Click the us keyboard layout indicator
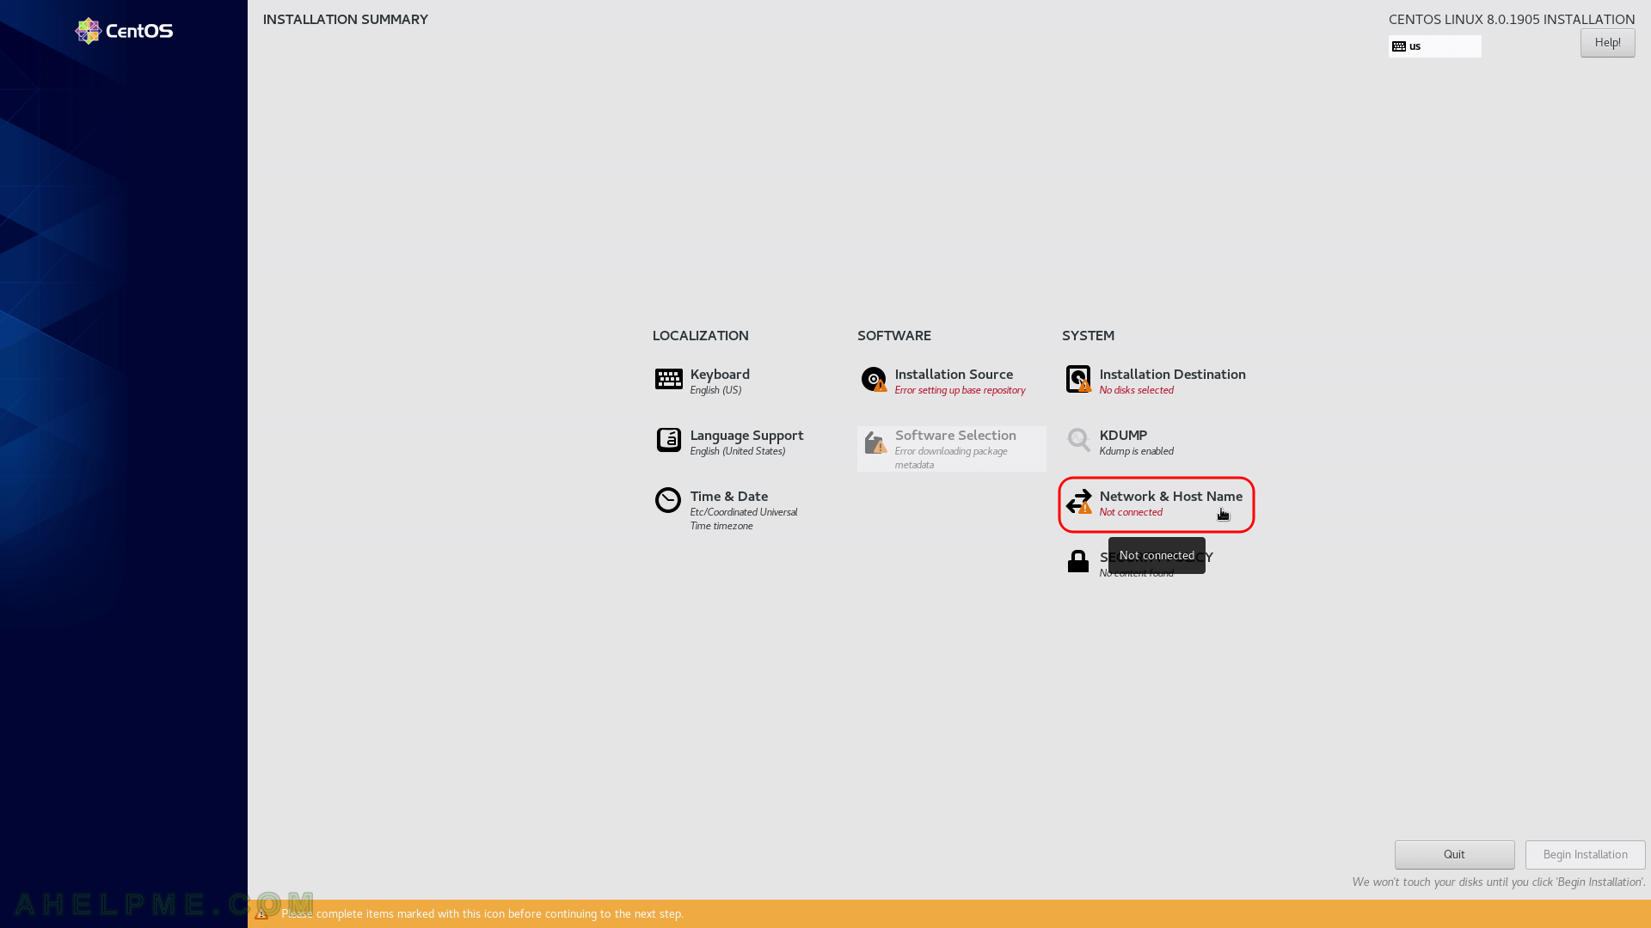 point(1434,46)
